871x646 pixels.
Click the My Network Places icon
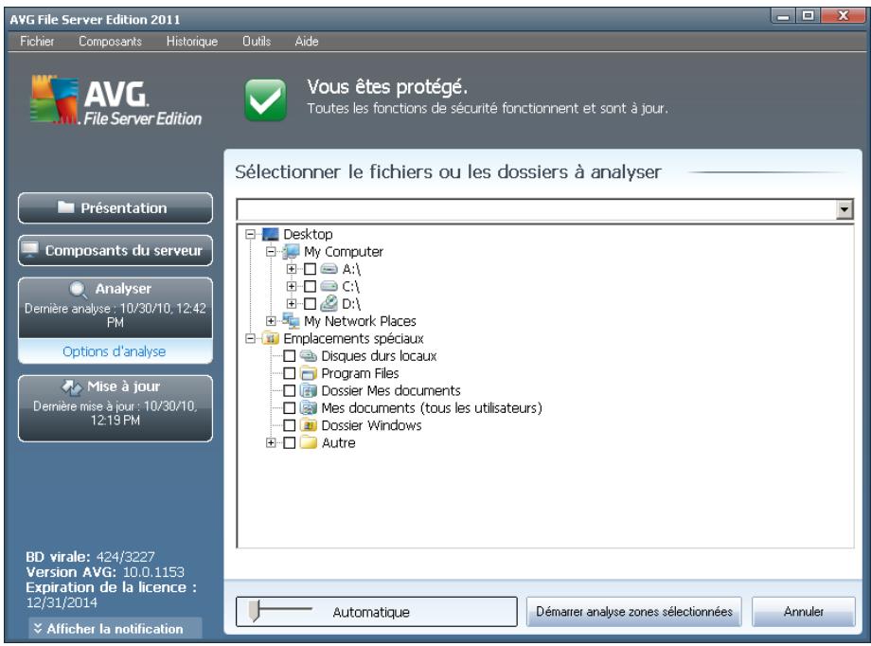(x=291, y=321)
